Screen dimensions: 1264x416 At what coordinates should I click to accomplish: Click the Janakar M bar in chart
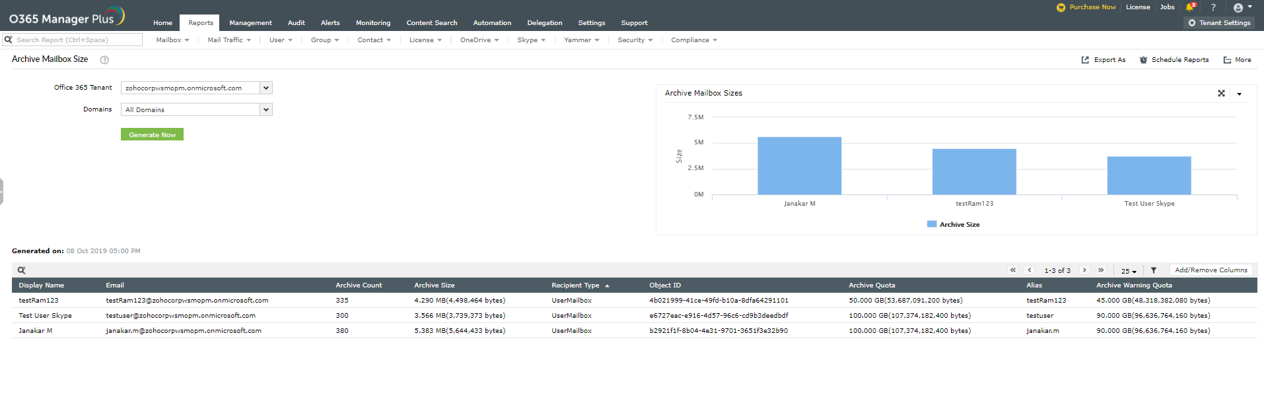point(799,165)
